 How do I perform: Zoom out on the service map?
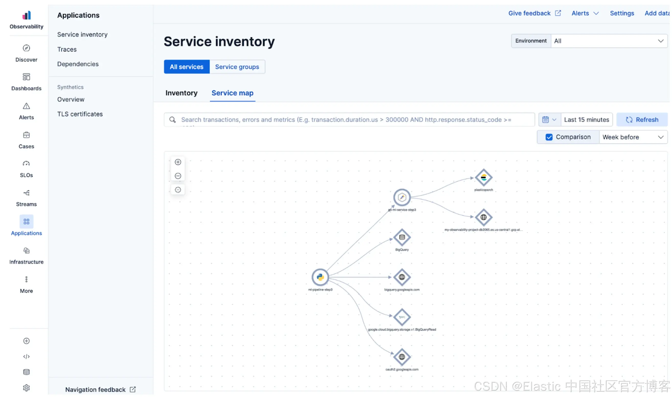pos(178,176)
